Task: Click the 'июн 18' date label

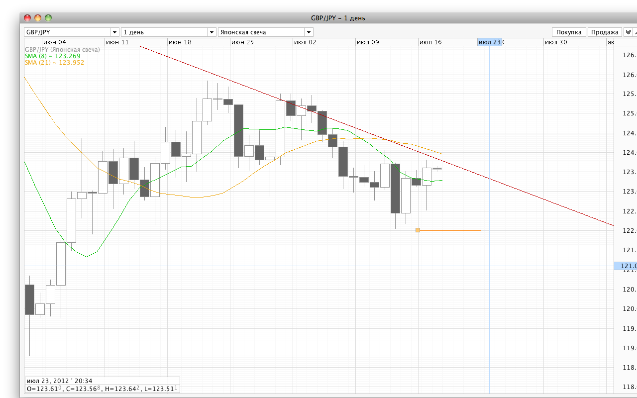Action: tap(180, 42)
